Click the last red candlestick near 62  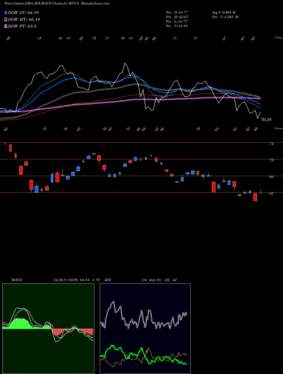[x=255, y=197]
